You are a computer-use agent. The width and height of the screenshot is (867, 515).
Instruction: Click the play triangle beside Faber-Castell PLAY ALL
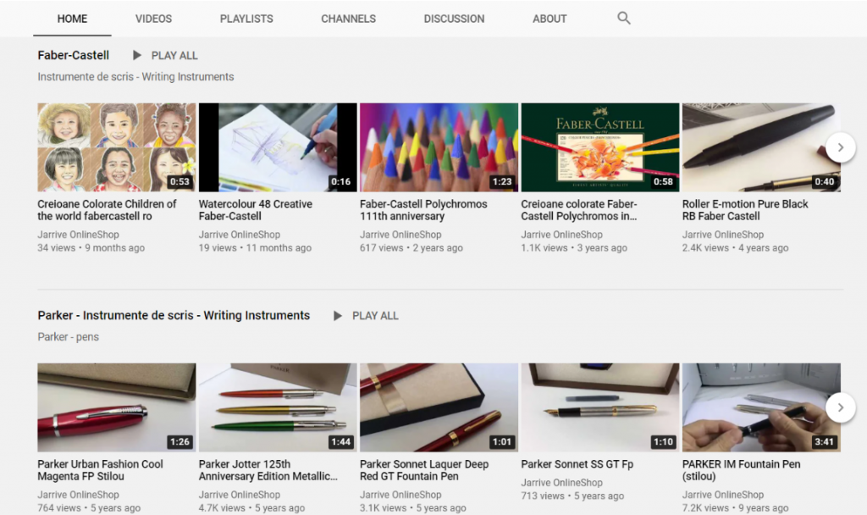tap(137, 55)
